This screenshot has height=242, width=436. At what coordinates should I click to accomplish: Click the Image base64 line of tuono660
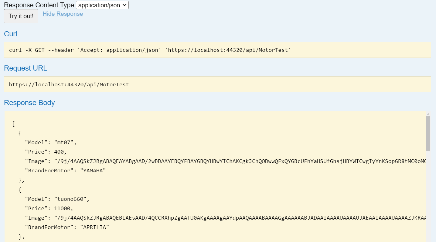pos(225,218)
